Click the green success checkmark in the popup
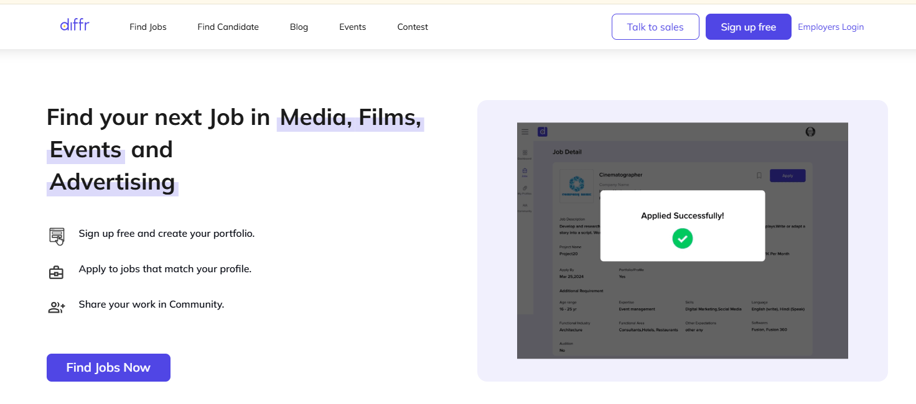Screen dimensions: 916x404 (x=682, y=238)
